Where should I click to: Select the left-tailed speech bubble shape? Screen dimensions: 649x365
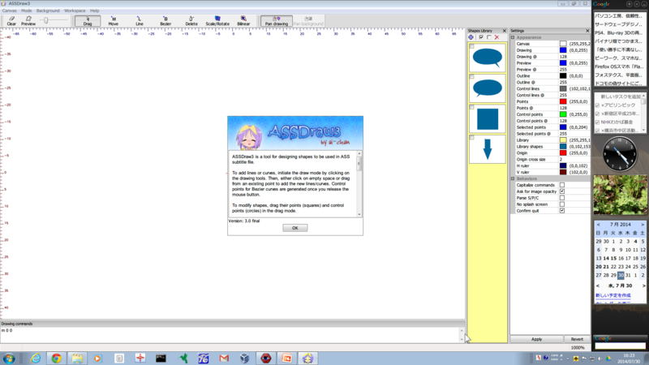point(488,88)
